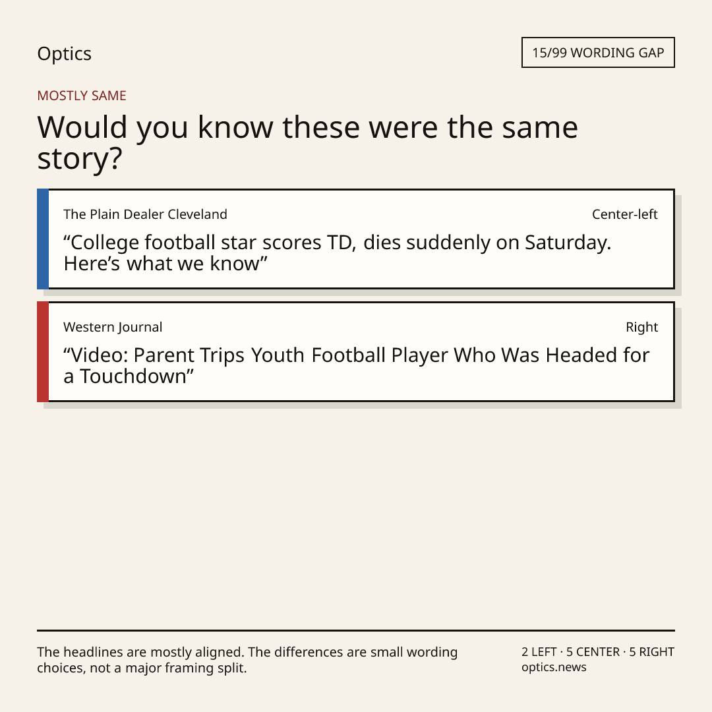Click the Parent Trips Youth Football headline
Image resolution: width=712 pixels, height=712 pixels.
pos(357,365)
